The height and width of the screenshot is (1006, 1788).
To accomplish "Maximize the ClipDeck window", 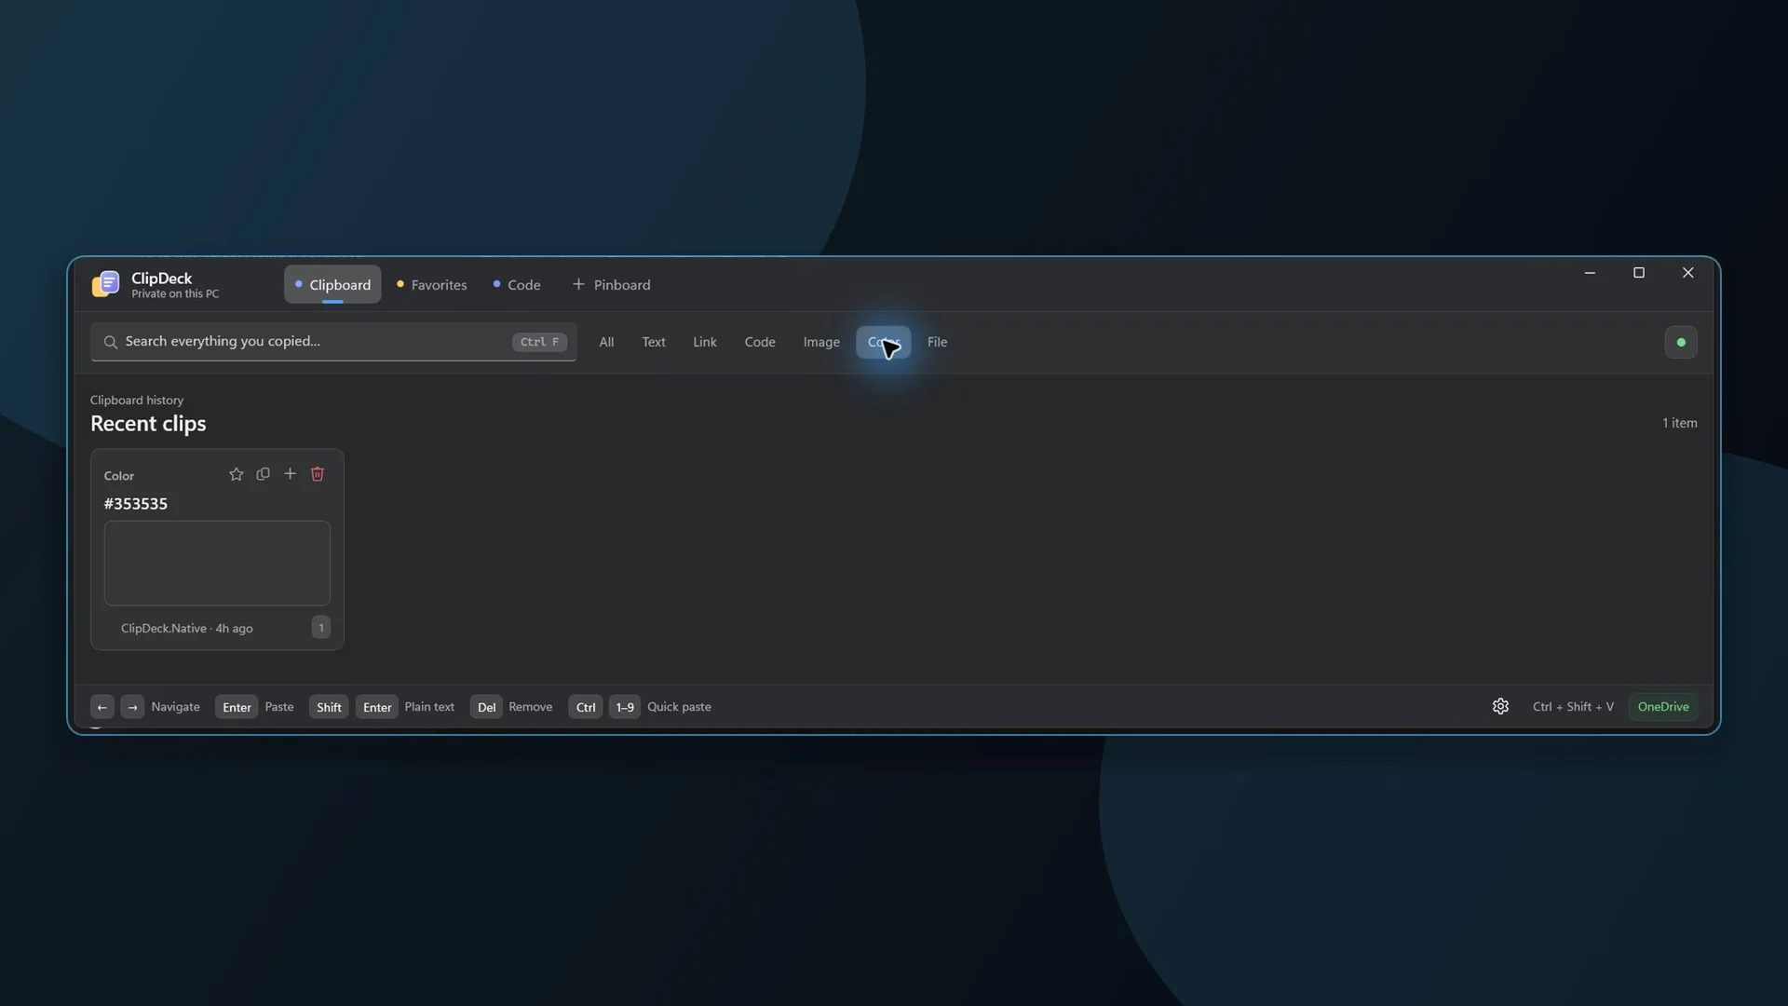I will coord(1639,273).
